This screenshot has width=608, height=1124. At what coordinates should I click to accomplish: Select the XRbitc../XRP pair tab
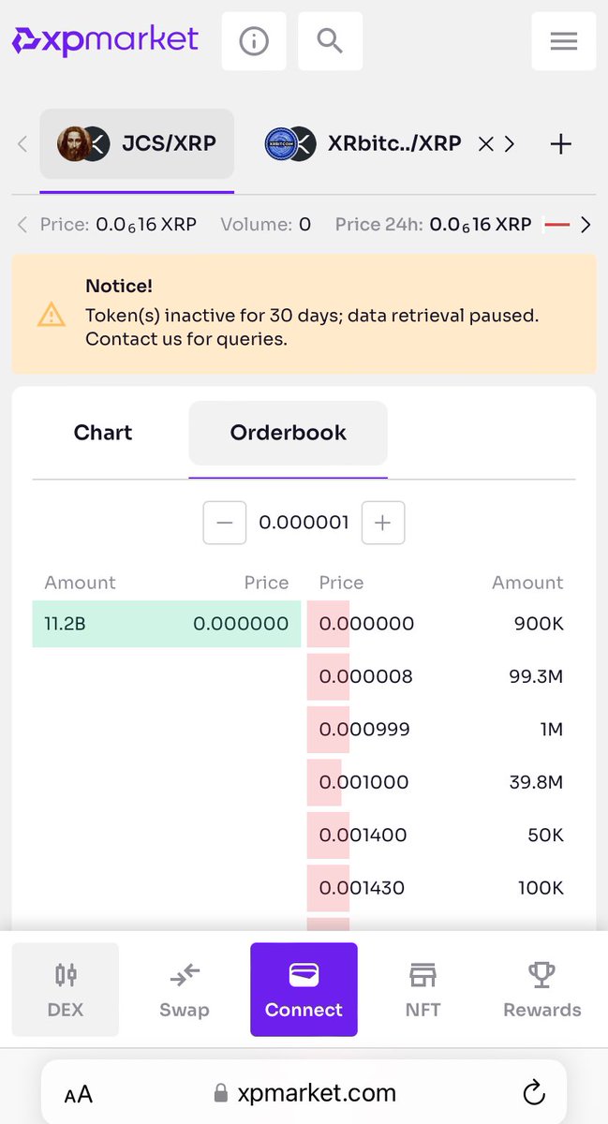point(363,143)
